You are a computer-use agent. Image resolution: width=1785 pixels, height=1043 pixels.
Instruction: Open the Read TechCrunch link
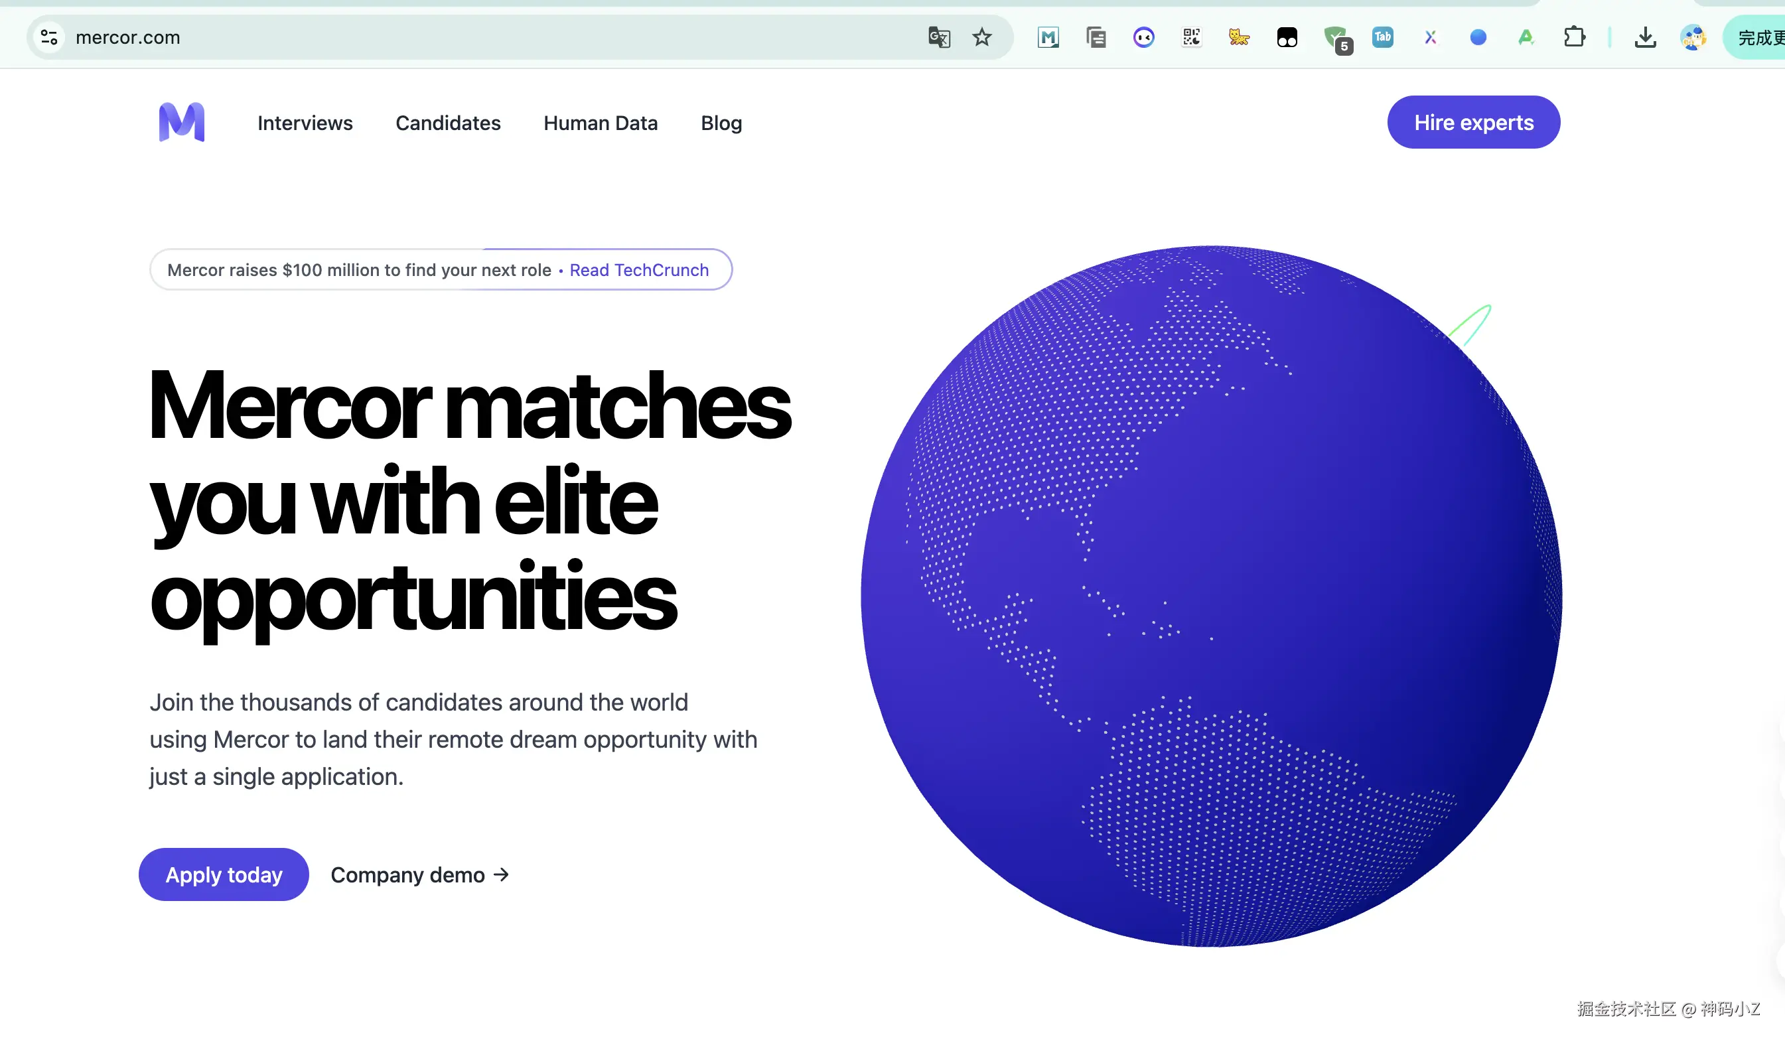pos(638,270)
